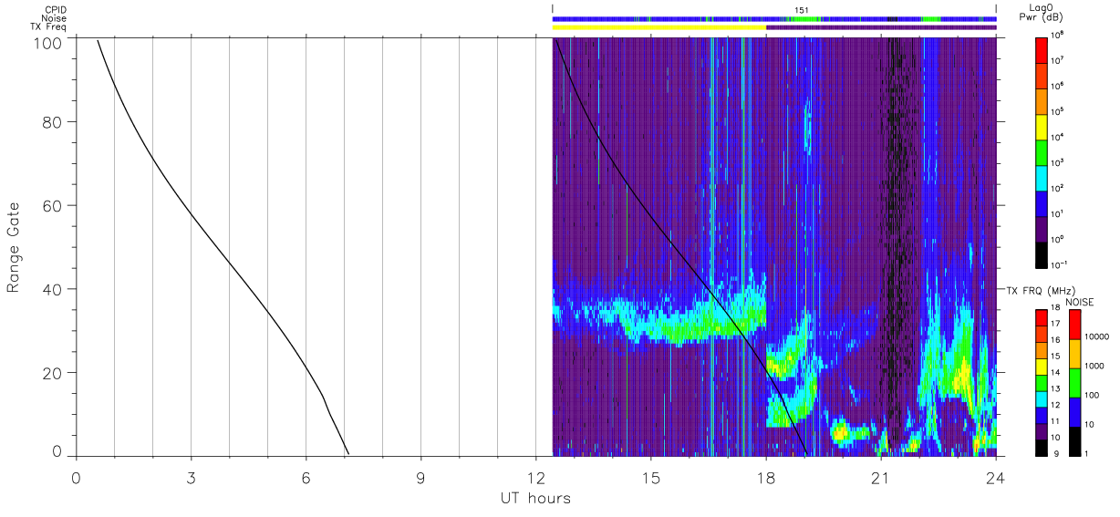Click the y-axis tick label 60
The width and height of the screenshot is (1120, 517).
pyautogui.click(x=55, y=205)
